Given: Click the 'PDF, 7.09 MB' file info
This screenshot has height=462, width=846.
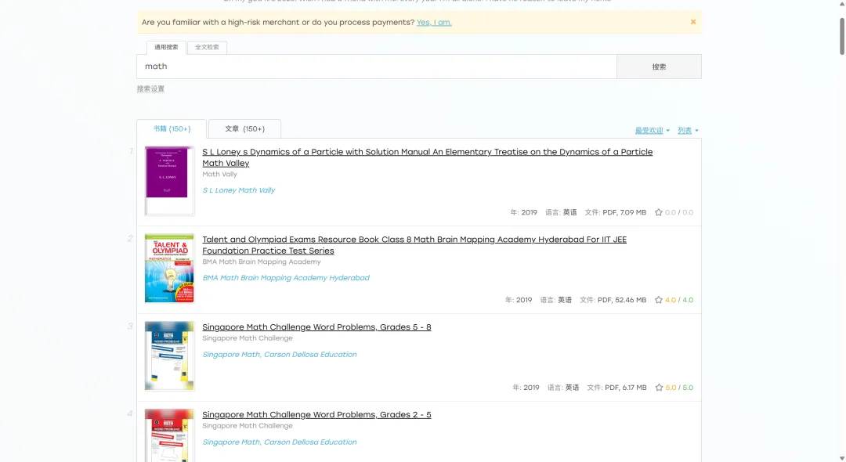Looking at the screenshot, I should (624, 212).
